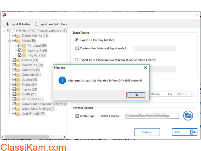Click the Deleted Items folder icon
The image size is (201, 151).
pyautogui.click(x=19, y=36)
